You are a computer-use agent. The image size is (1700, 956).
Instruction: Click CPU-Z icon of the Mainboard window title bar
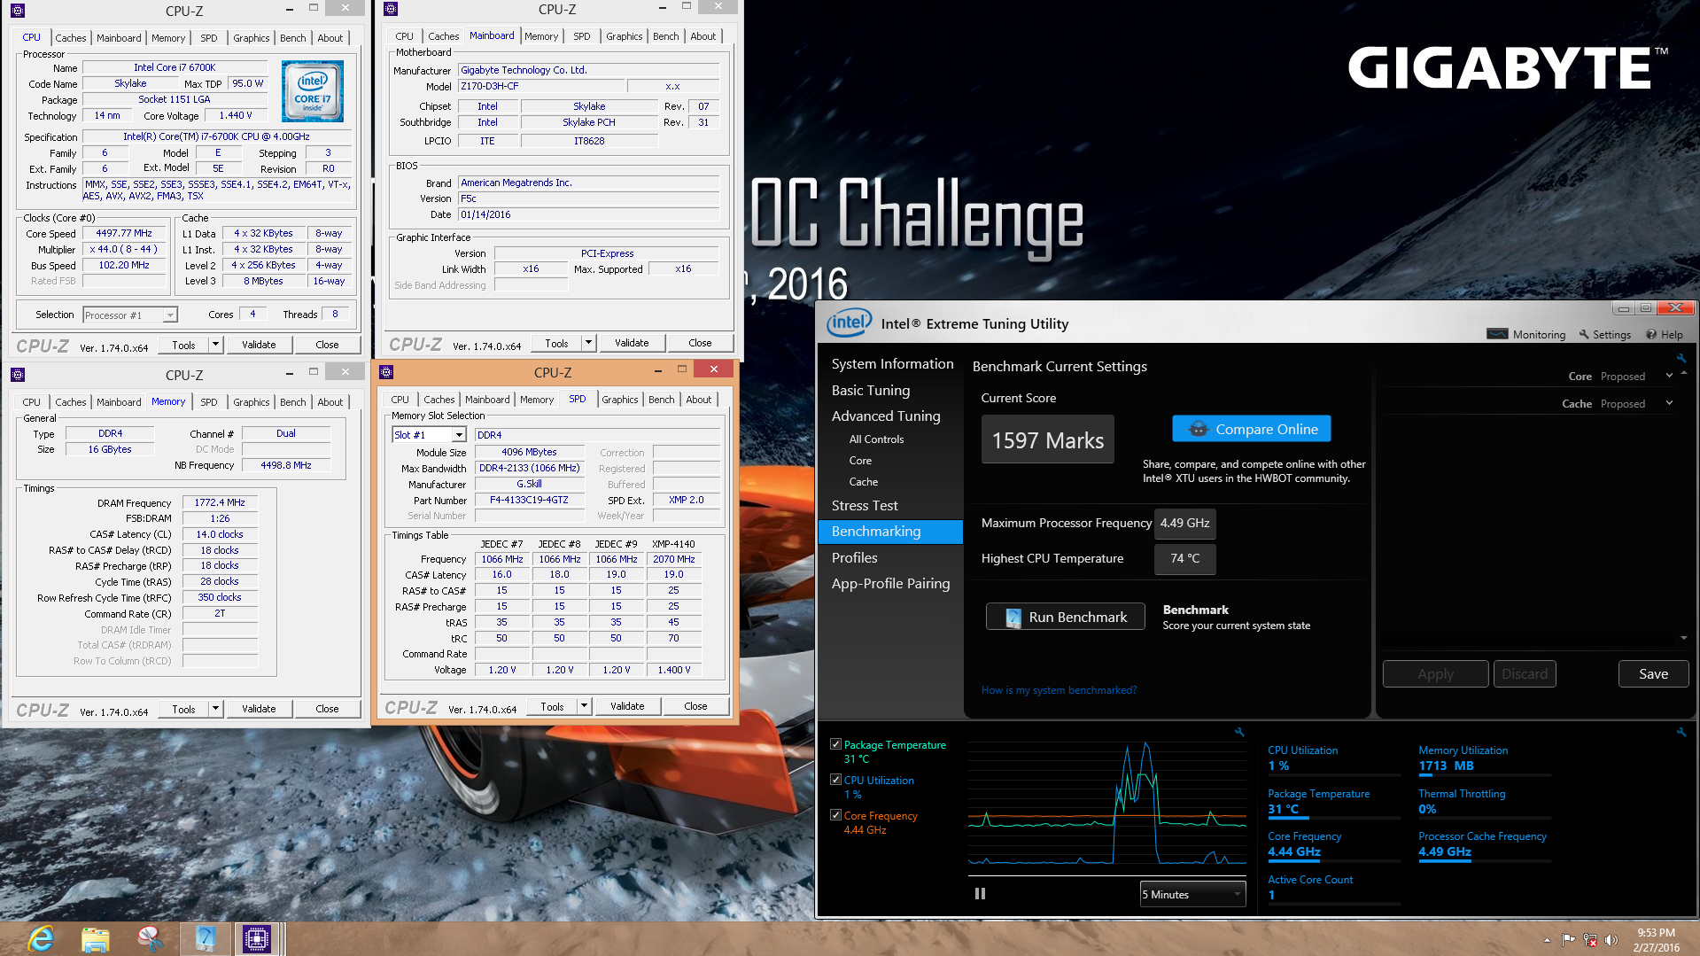[391, 9]
